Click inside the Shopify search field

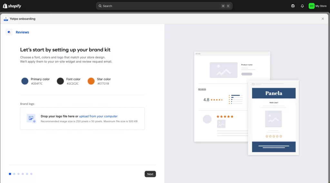click(x=161, y=6)
